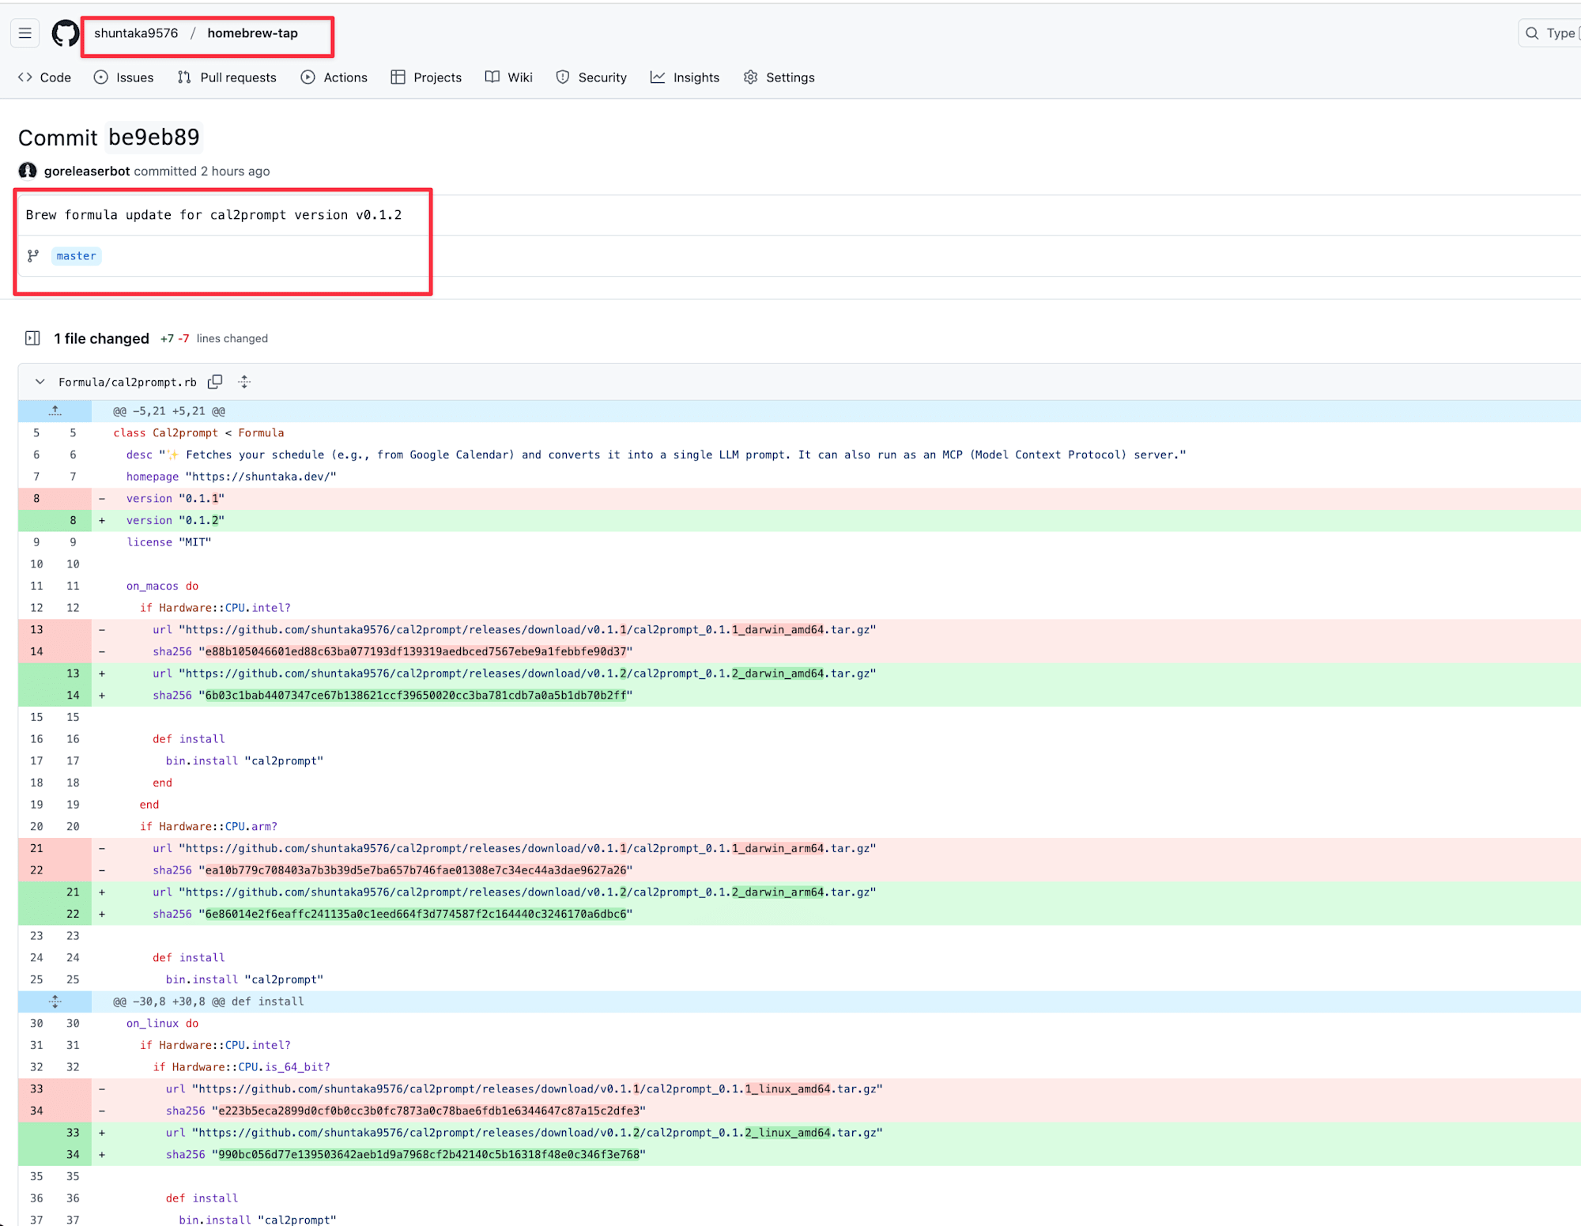The height and width of the screenshot is (1226, 1581).
Task: Click the 'on_macos do' line
Action: (799, 586)
